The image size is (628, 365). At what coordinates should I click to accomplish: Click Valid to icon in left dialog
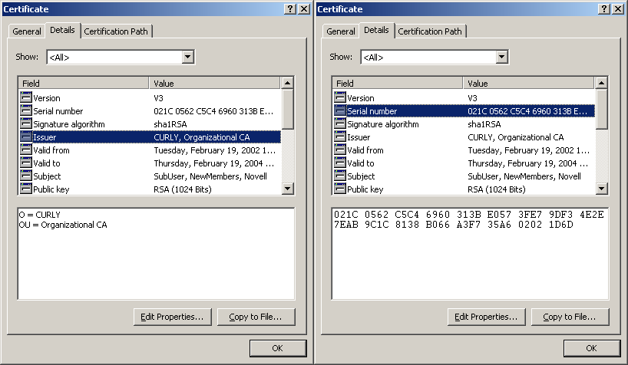point(26,163)
